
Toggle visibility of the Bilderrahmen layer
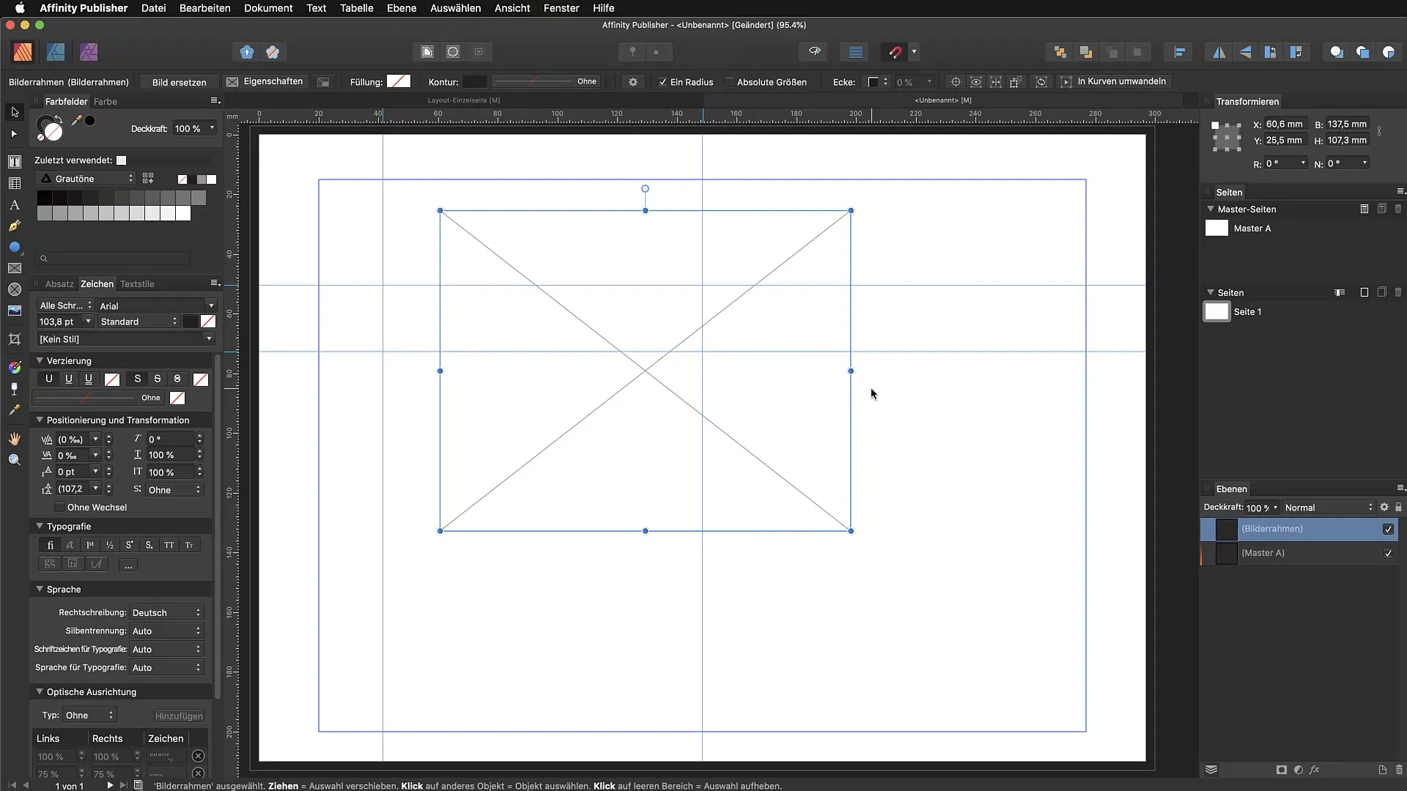click(x=1388, y=530)
